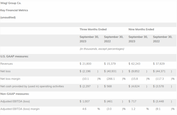Click the U.S. GAAP measures heading

[x=14, y=56]
